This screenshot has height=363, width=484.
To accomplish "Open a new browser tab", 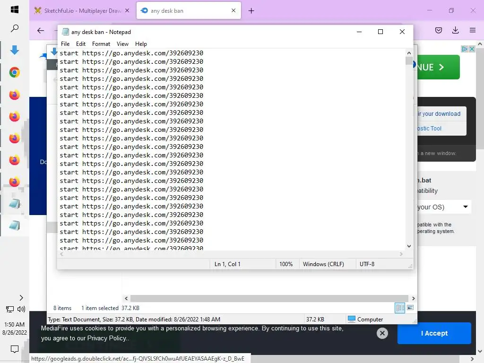I will (x=251, y=11).
